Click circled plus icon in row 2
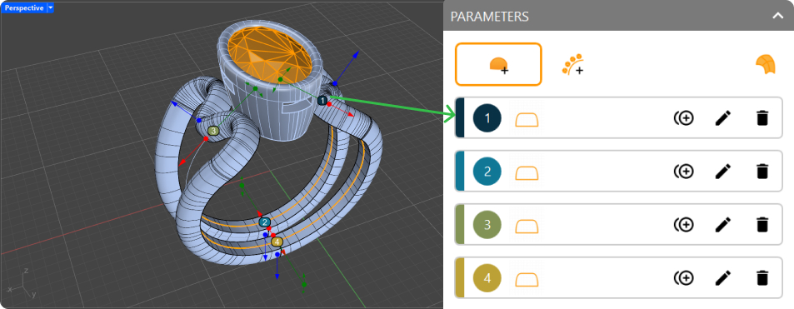Viewport: 794px width, 309px height. (x=684, y=172)
